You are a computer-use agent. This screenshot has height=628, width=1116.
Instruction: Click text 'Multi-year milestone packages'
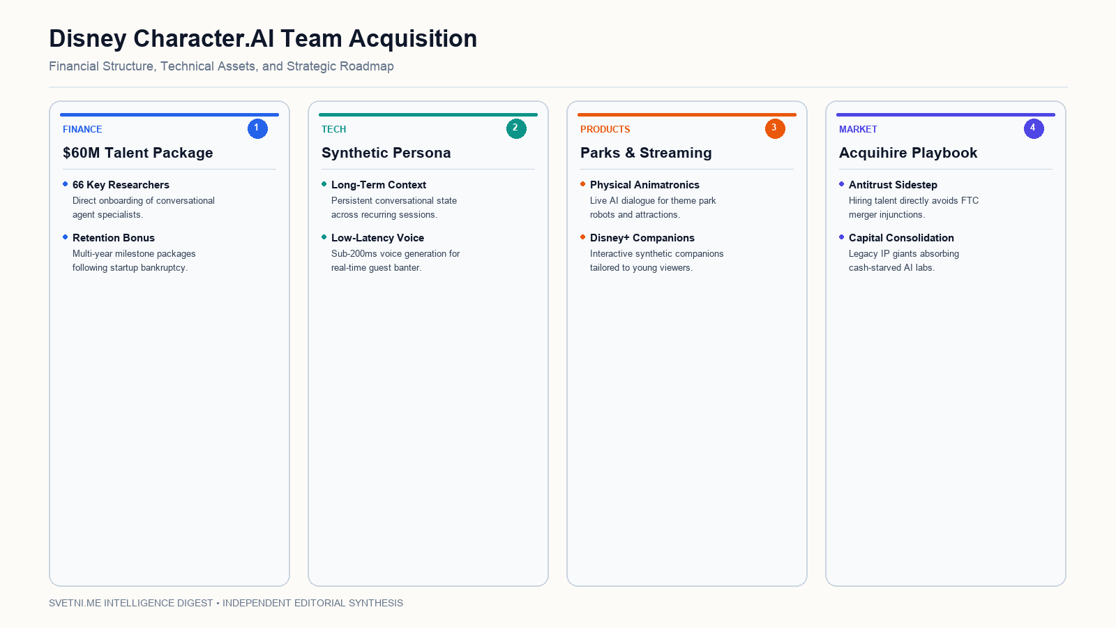[x=134, y=253]
